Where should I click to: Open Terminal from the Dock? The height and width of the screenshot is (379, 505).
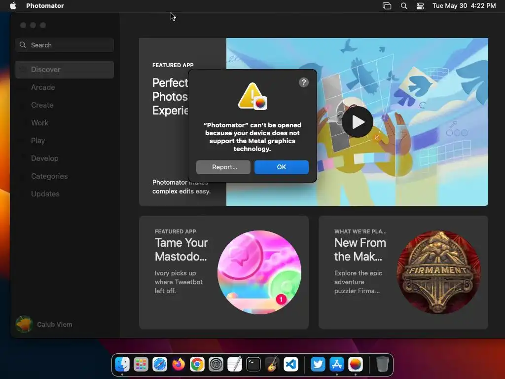click(x=253, y=365)
